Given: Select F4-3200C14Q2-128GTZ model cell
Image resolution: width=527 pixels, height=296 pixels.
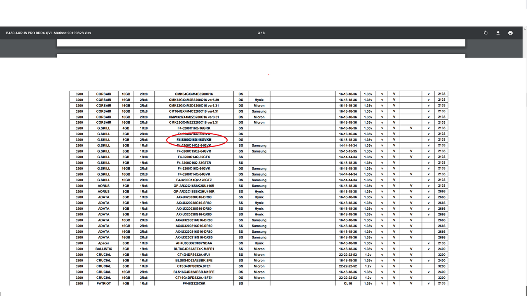Looking at the screenshot, I should click(194, 180).
